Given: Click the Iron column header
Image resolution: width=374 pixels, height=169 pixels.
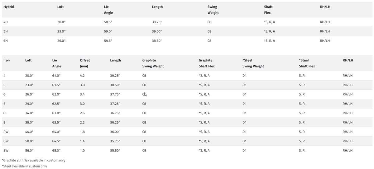Looking at the screenshot, I should (x=7, y=60).
